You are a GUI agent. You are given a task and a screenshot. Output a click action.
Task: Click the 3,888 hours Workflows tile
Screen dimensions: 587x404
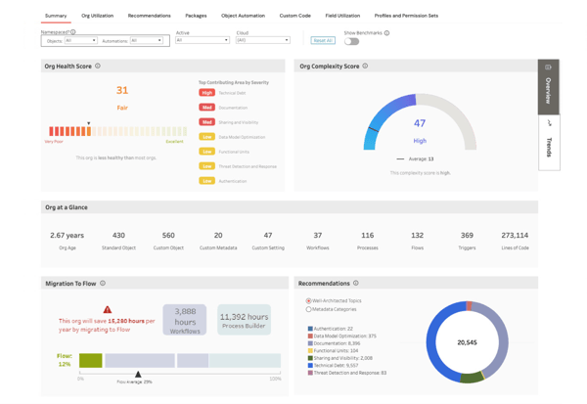[x=185, y=319]
